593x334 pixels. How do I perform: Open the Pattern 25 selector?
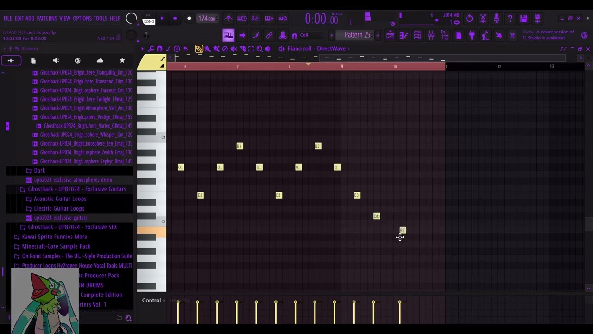point(357,35)
